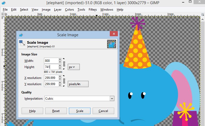The width and height of the screenshot is (205, 126).
Task: Toggle the X/Y resolution chain link
Action: pos(64,81)
